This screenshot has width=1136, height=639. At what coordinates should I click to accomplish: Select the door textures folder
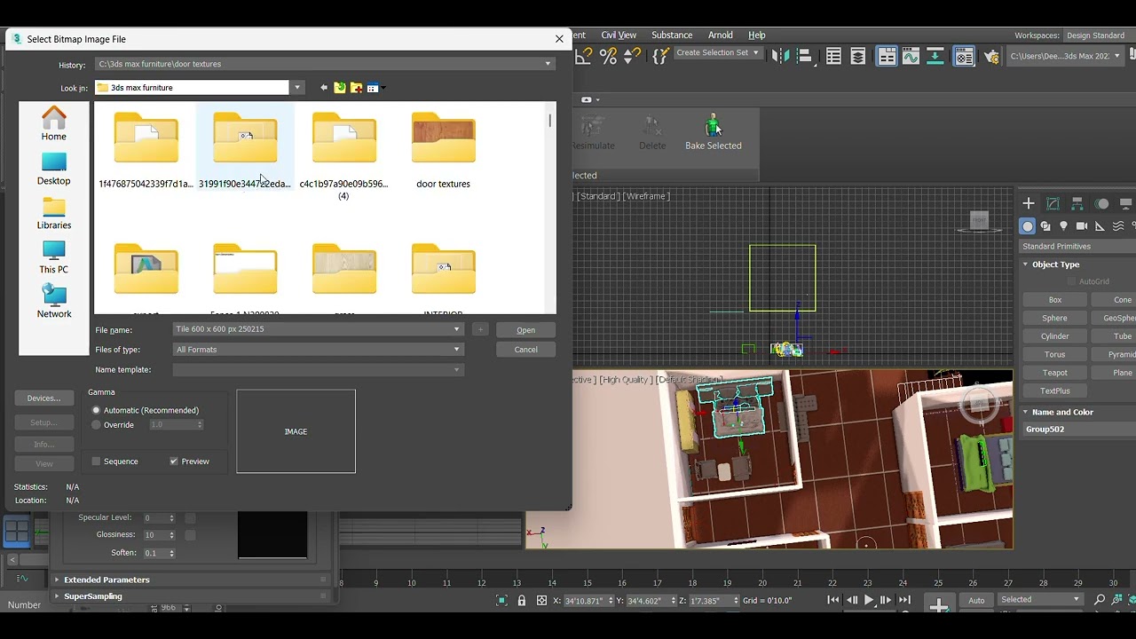[443, 150]
